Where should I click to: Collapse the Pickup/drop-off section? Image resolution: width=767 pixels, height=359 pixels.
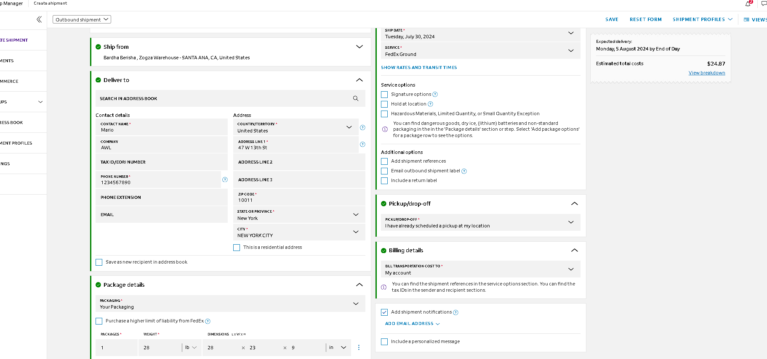(575, 203)
